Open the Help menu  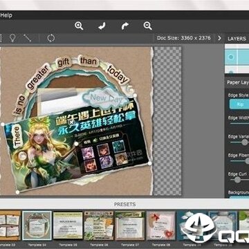click(6, 15)
